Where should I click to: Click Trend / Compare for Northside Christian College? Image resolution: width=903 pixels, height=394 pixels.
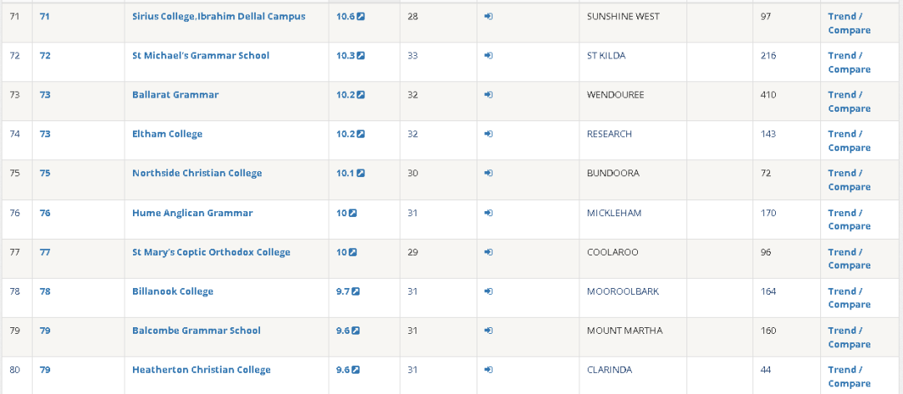point(849,180)
